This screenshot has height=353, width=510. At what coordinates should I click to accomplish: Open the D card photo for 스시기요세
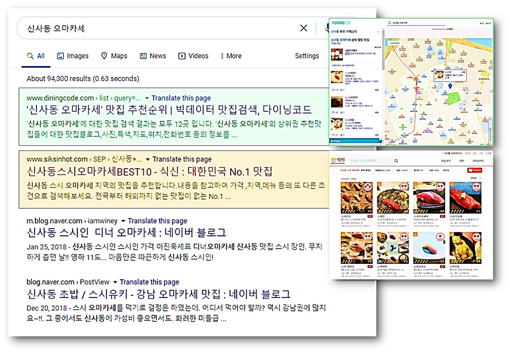(466, 198)
